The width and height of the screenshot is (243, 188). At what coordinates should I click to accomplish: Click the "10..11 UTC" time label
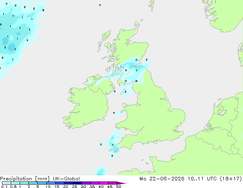[x=202, y=179]
